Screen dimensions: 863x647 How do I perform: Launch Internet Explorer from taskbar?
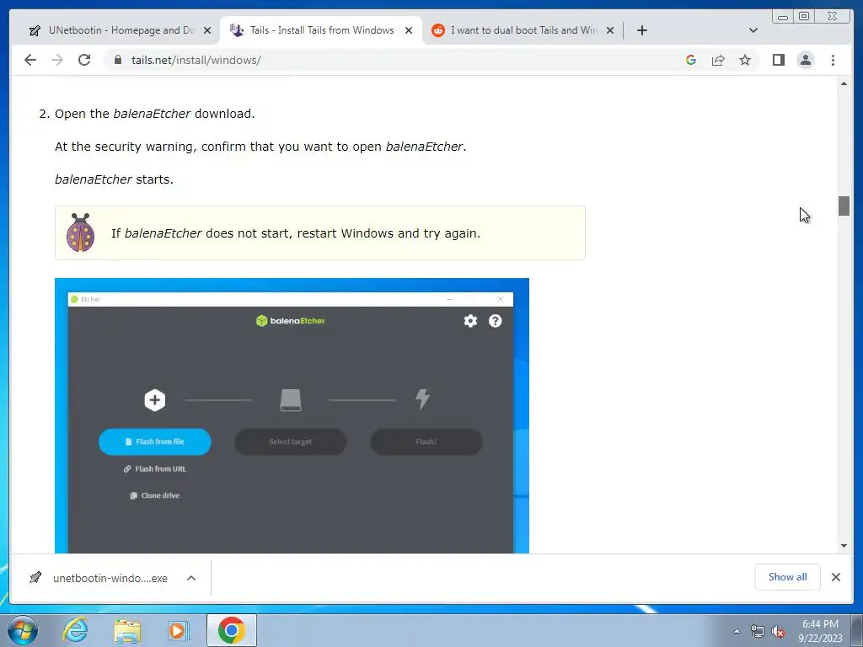click(75, 630)
